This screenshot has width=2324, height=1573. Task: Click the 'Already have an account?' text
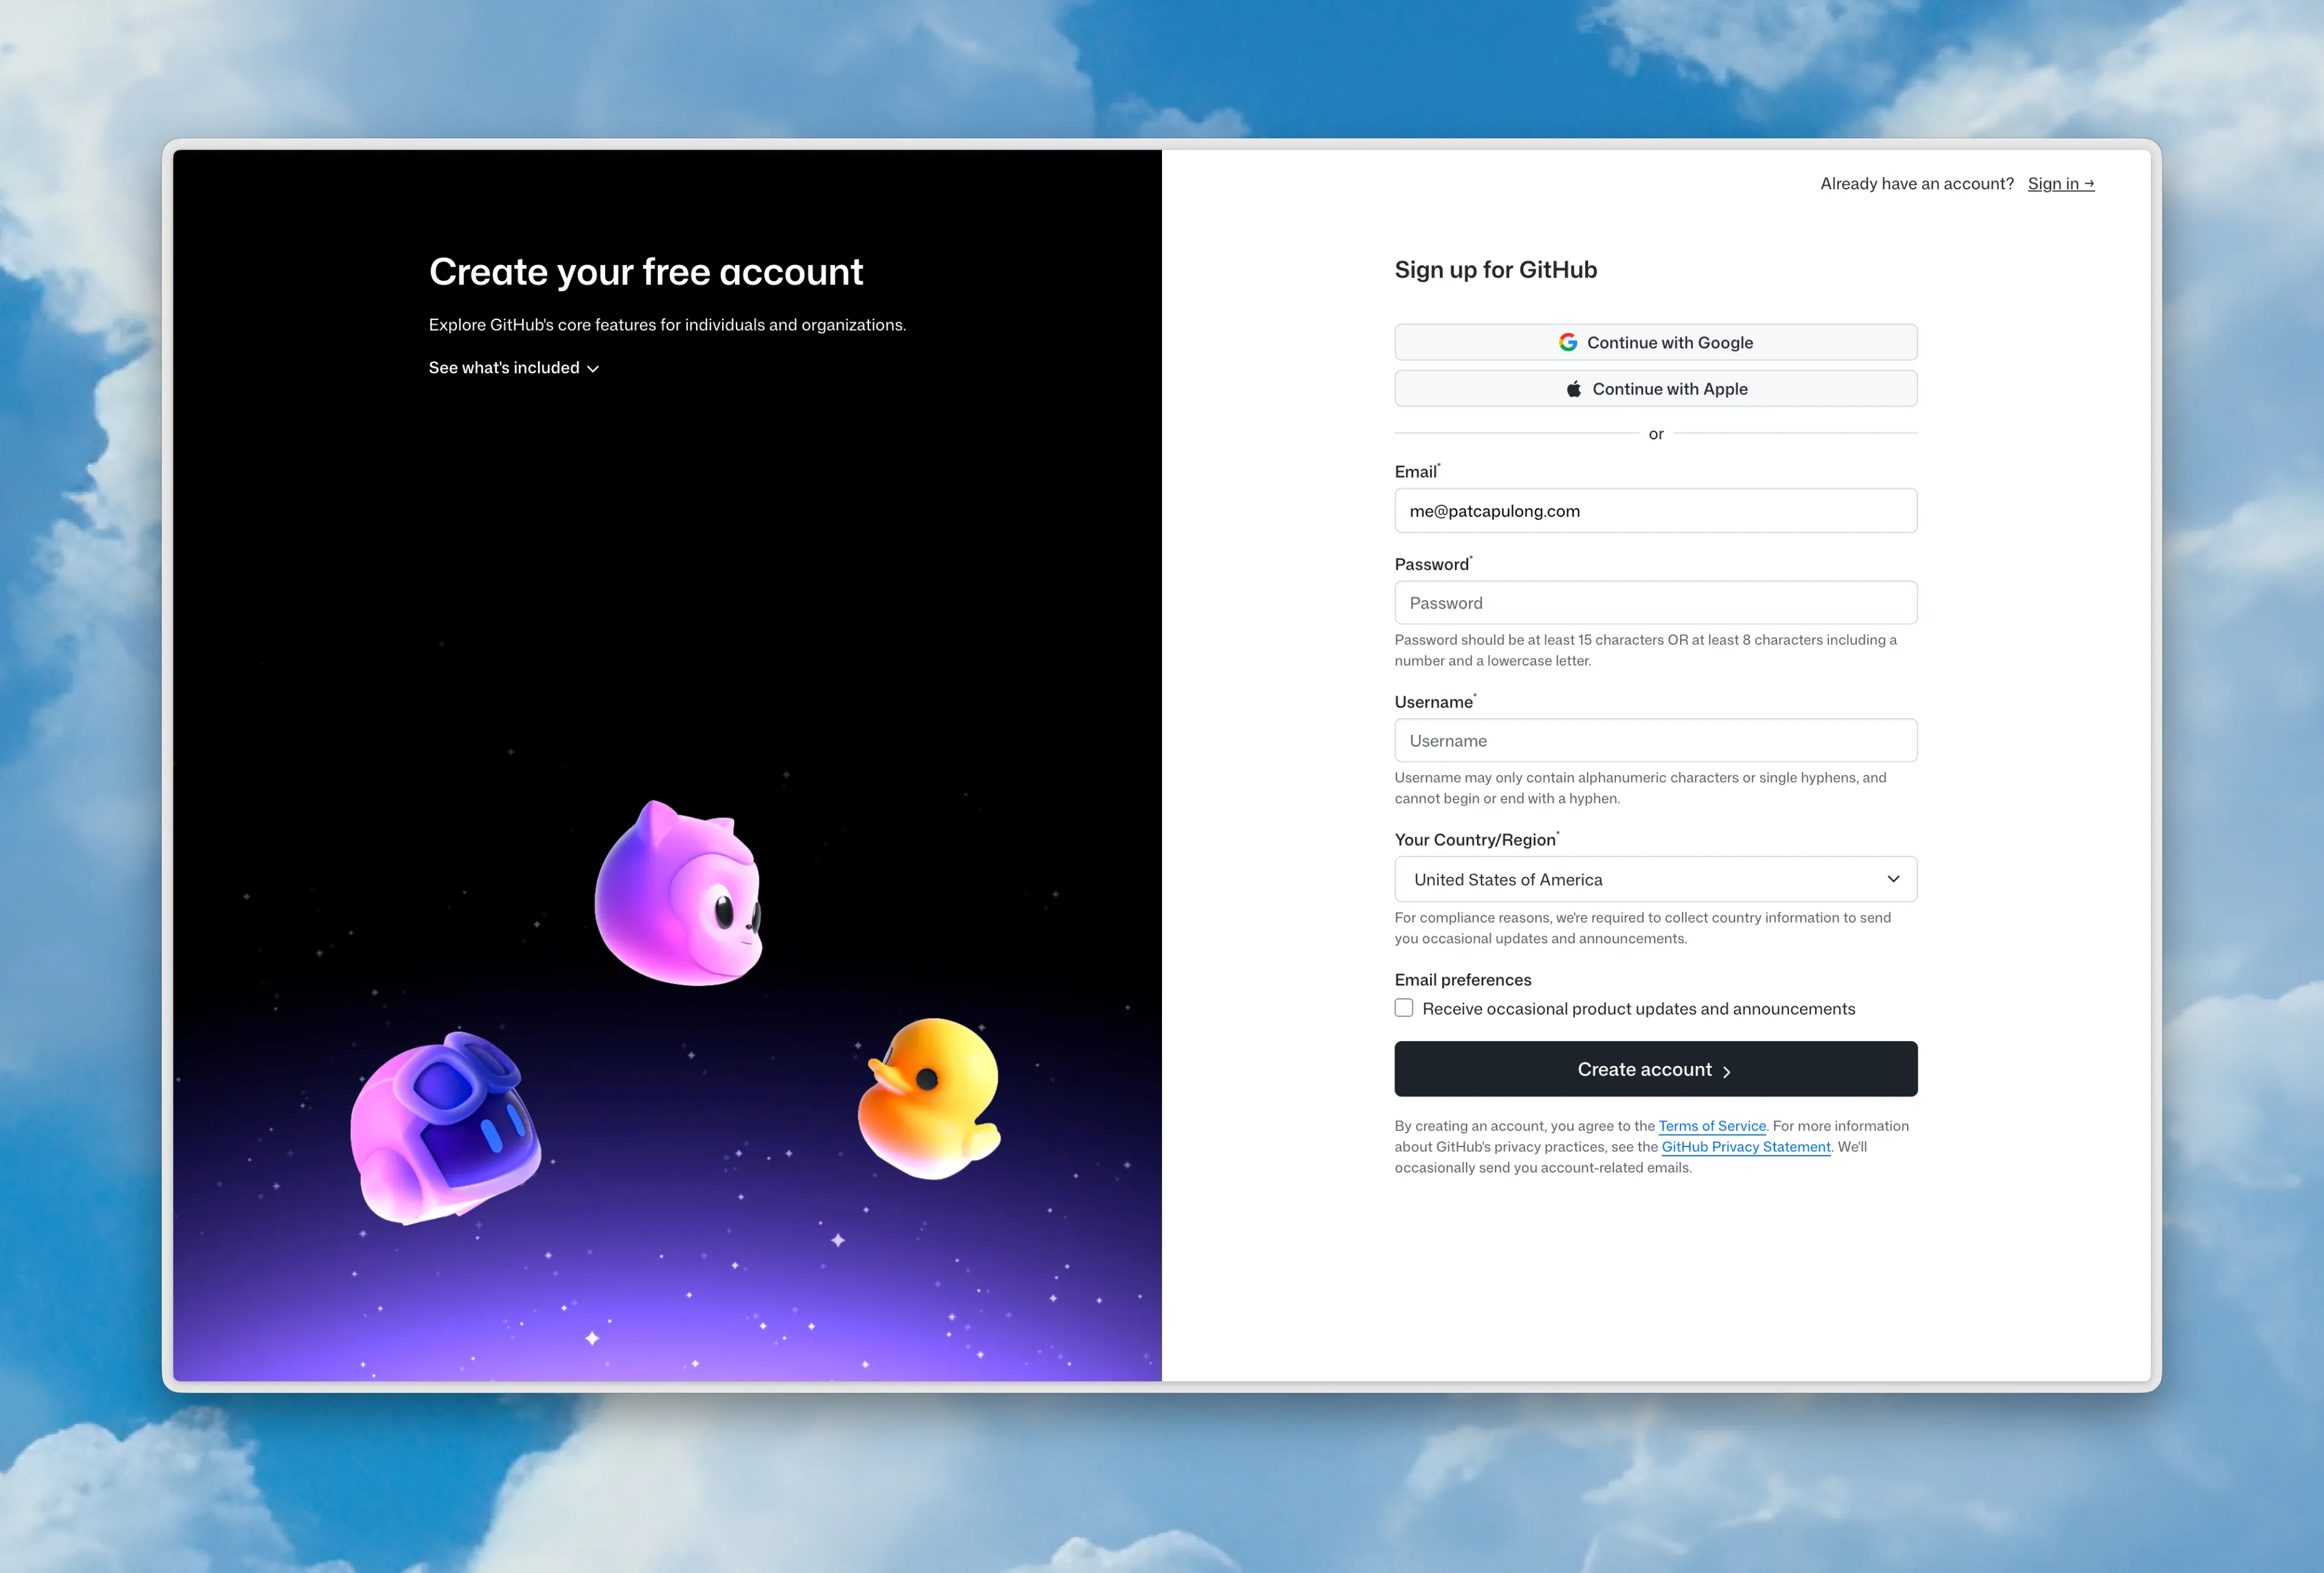point(1917,184)
